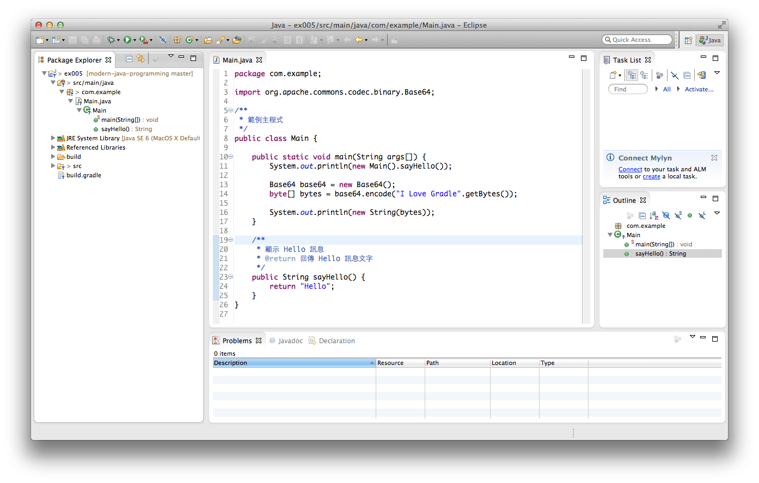759x483 pixels.
Task: Click Activate in the Task List
Action: click(x=699, y=89)
